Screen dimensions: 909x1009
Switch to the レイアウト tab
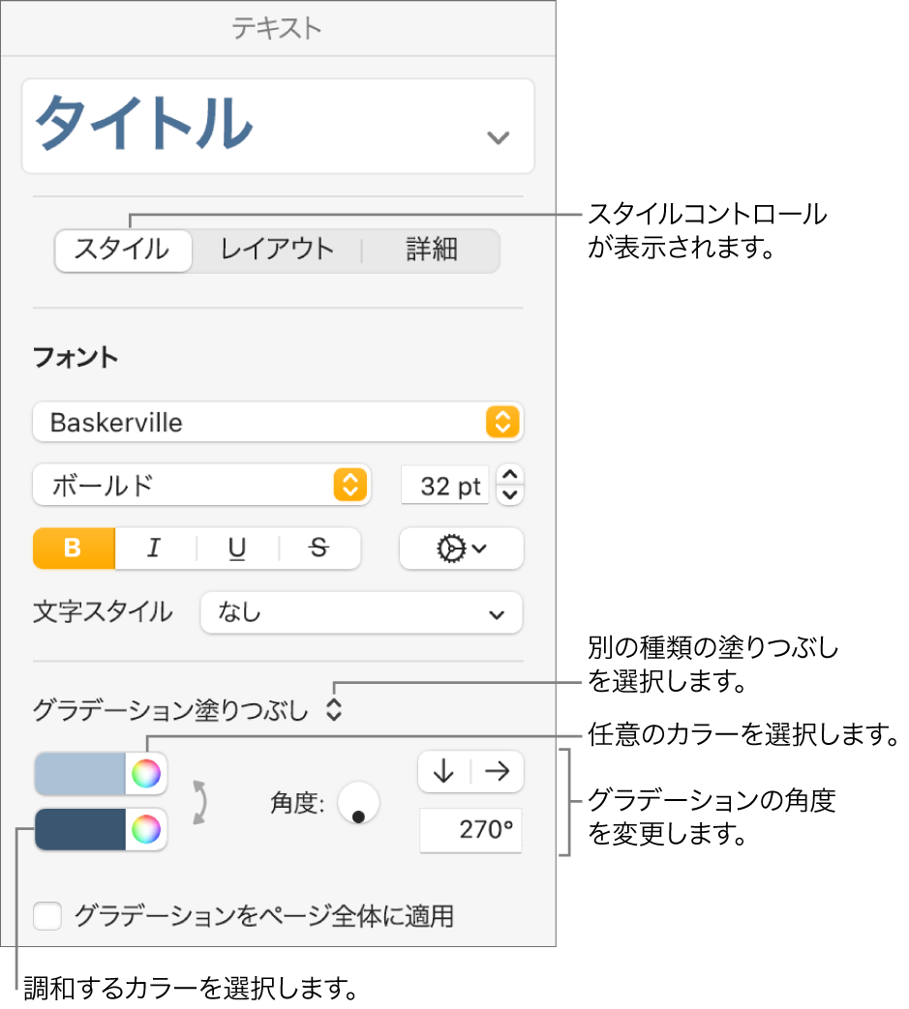pyautogui.click(x=277, y=250)
